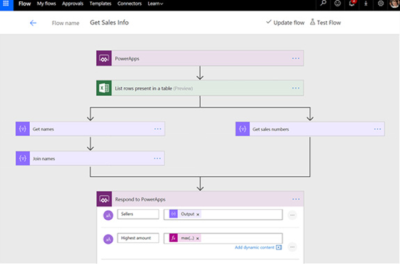The width and height of the screenshot is (400, 264).
Task: Click the Update flow button
Action: pyautogui.click(x=285, y=23)
